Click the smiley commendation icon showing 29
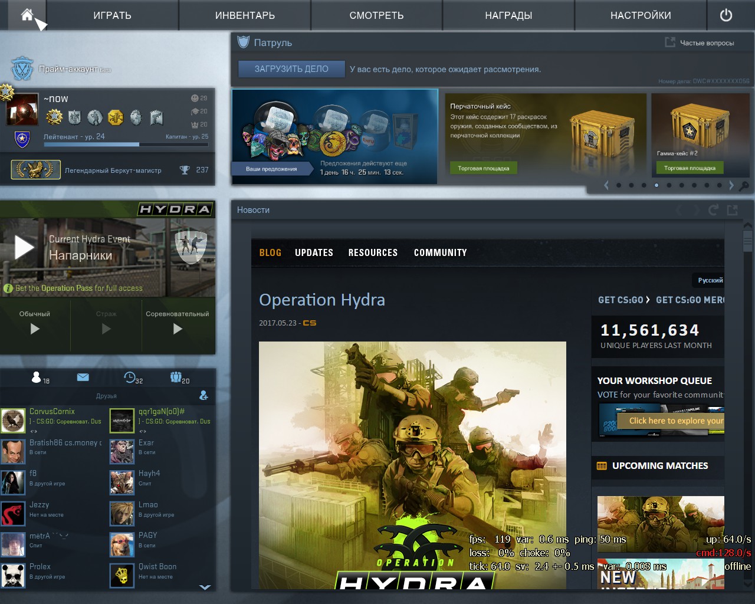 pyautogui.click(x=195, y=98)
